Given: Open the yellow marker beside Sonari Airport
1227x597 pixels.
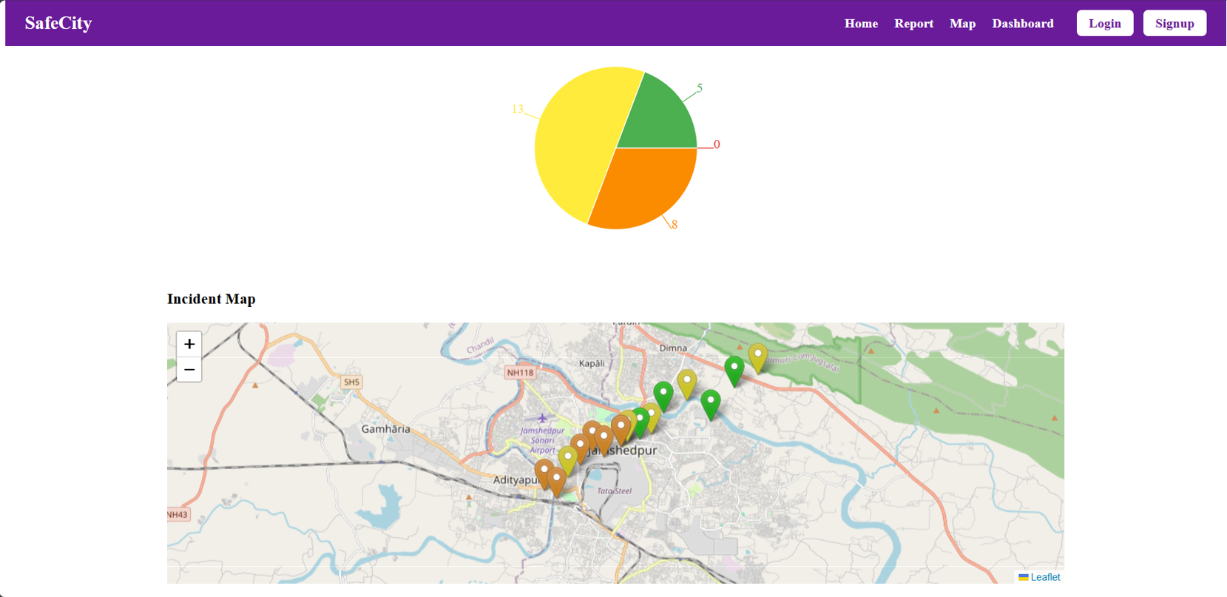Looking at the screenshot, I should coord(567,462).
